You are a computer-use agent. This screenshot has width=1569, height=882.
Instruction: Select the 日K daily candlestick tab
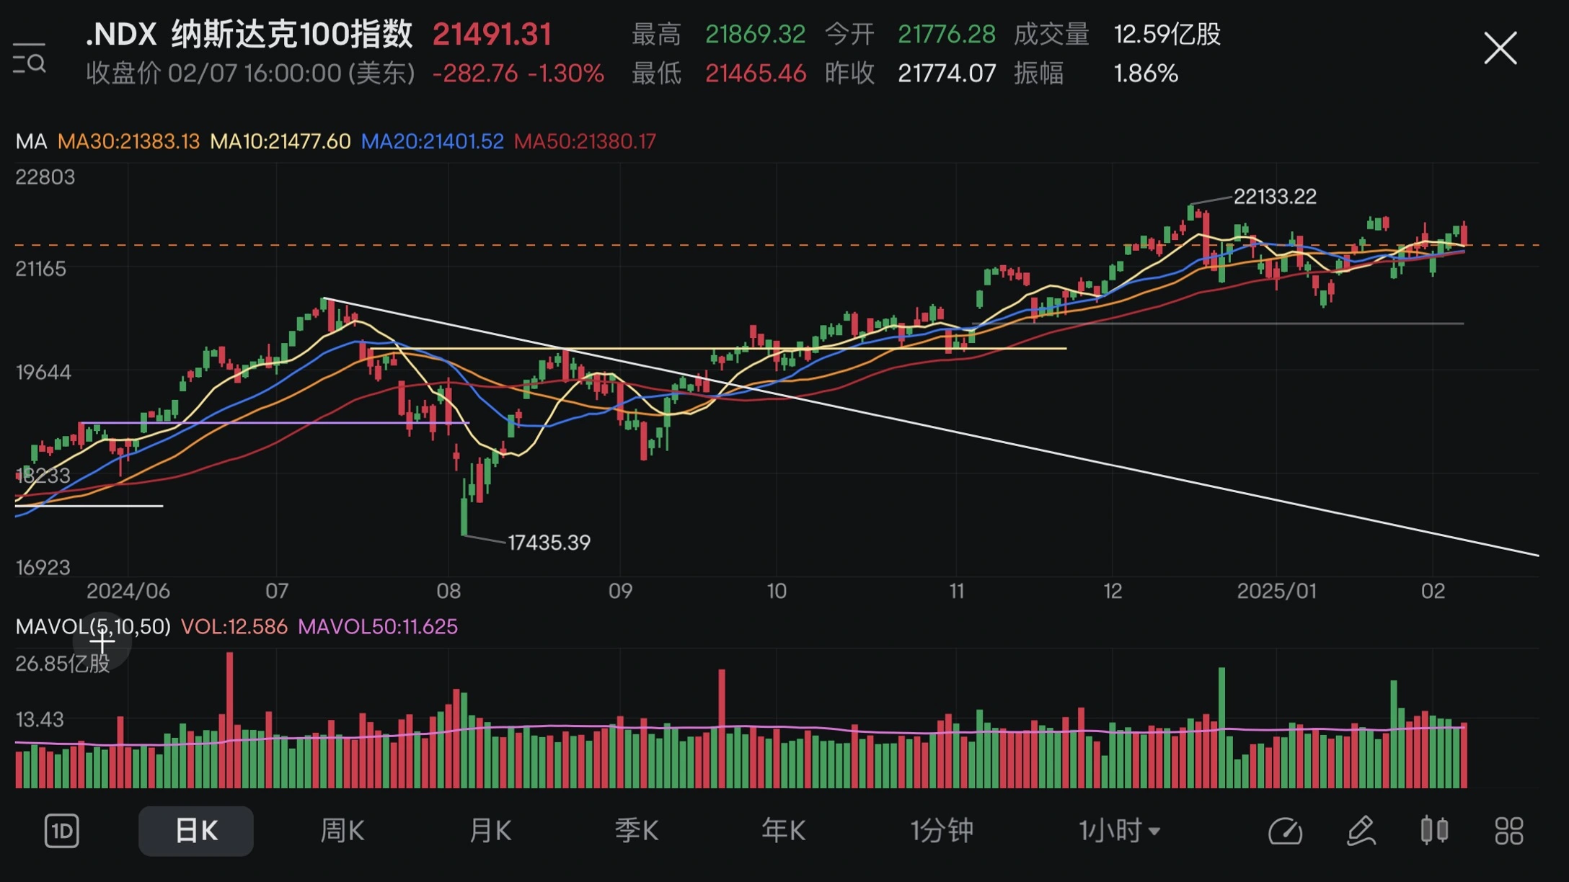[x=196, y=831]
